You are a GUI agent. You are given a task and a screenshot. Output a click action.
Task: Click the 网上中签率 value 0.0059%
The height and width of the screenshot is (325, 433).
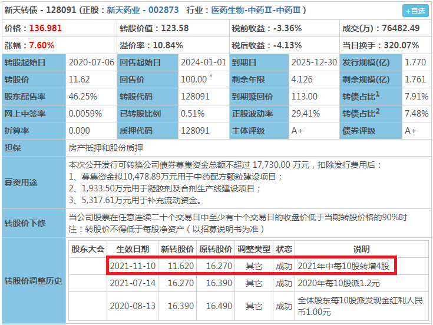tap(85, 114)
